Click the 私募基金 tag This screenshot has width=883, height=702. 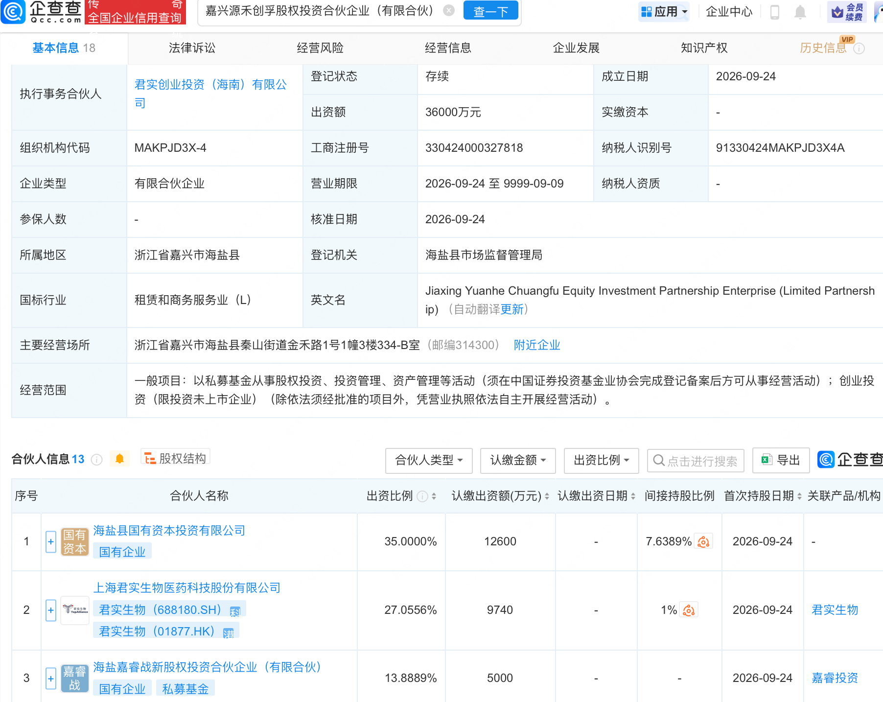coord(186,689)
